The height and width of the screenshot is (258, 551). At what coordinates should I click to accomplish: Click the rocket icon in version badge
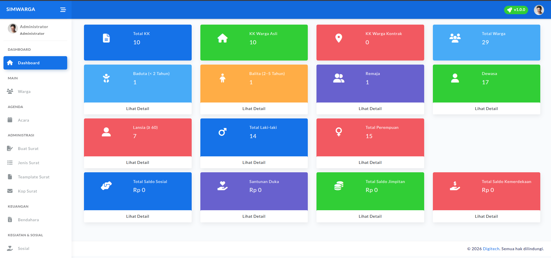(509, 10)
